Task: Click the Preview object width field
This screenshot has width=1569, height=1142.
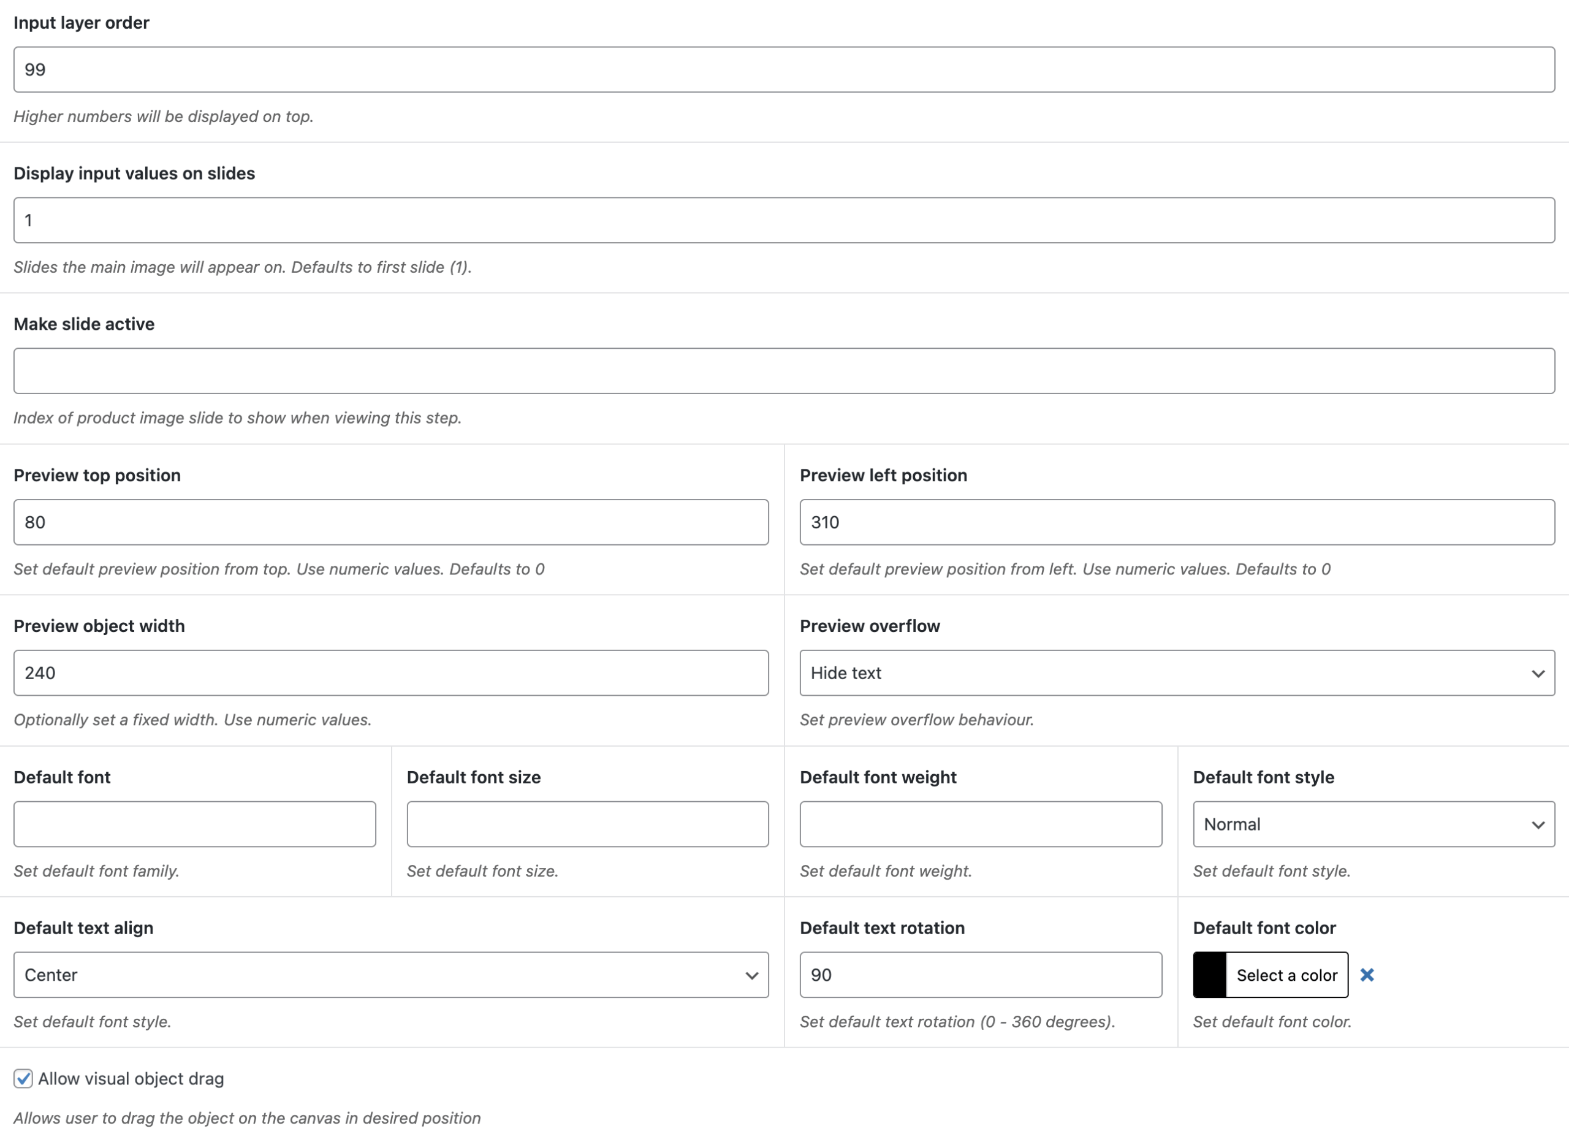Action: pos(391,672)
